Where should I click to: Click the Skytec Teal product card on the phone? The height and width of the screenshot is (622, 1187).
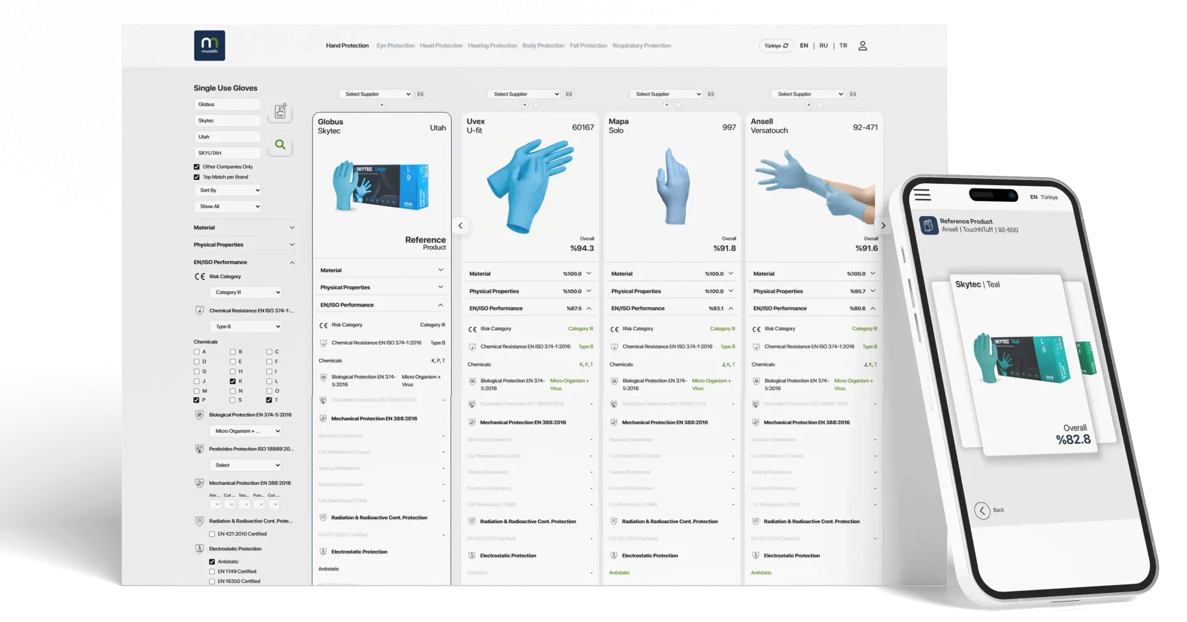pyautogui.click(x=1023, y=366)
